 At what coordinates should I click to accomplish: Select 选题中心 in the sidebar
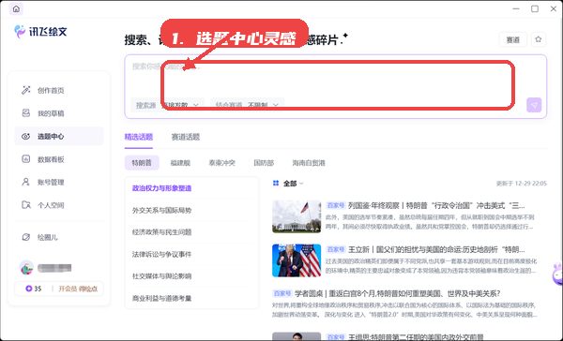pos(59,136)
